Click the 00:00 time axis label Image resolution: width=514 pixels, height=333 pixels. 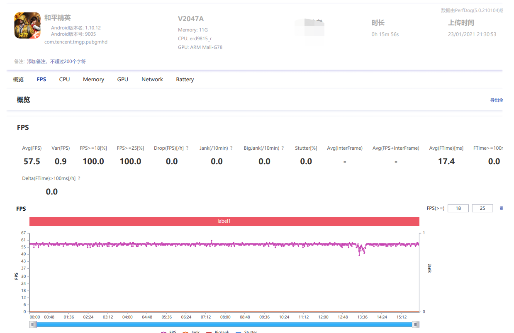pyautogui.click(x=35, y=317)
